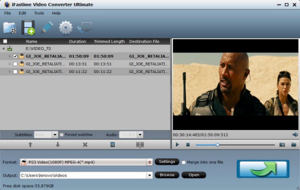Open the gear Options icon in toolbar

tap(66, 28)
